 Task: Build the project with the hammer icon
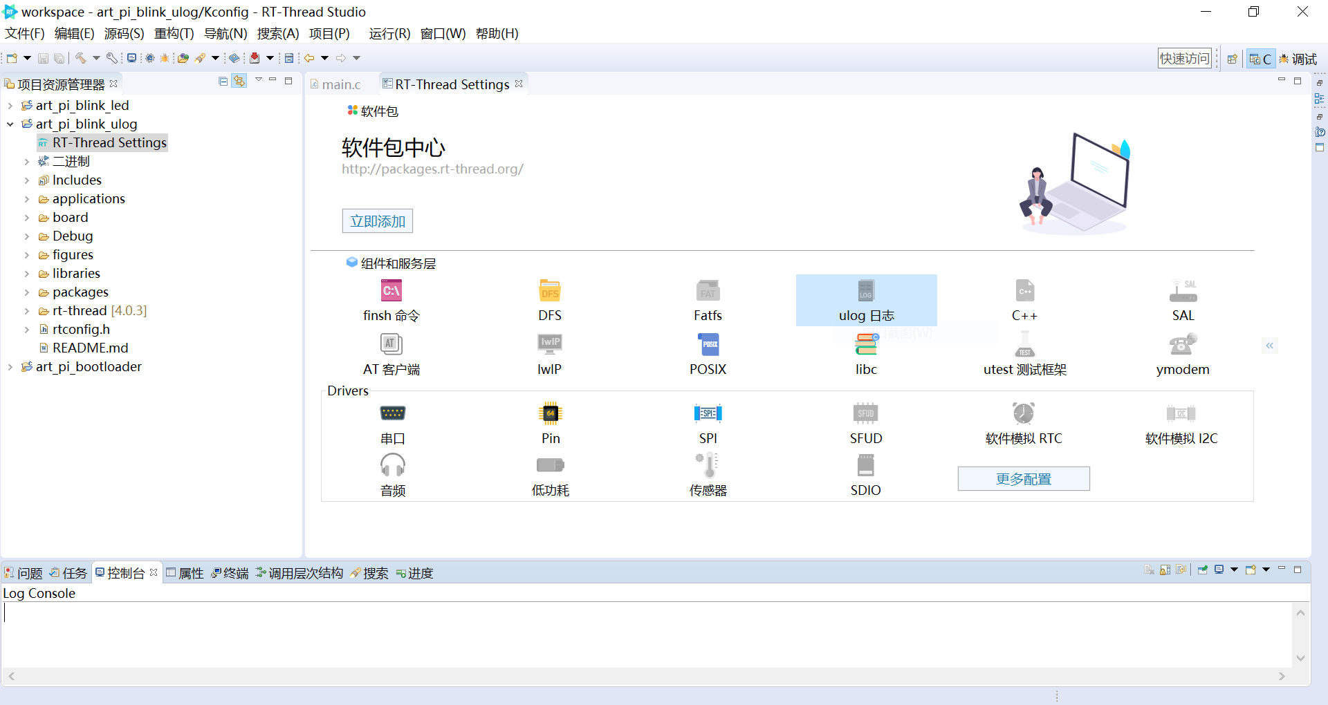(82, 58)
